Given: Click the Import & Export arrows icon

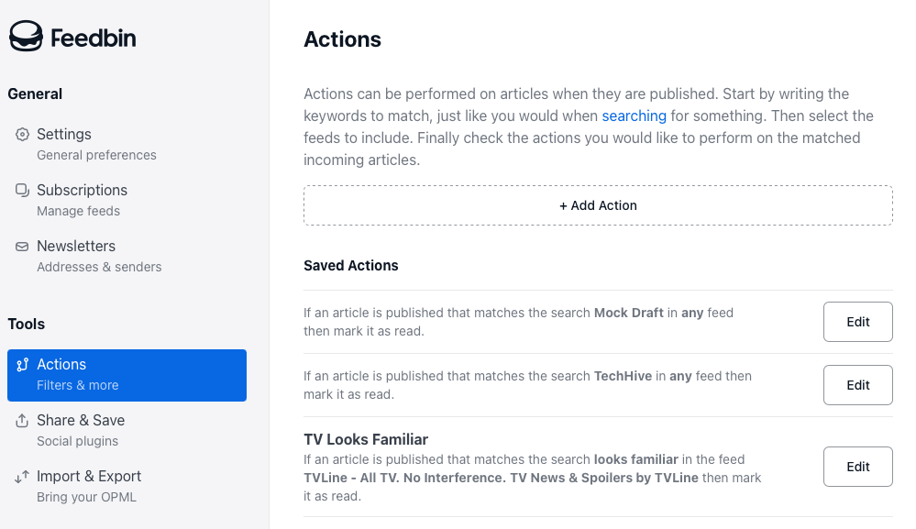Looking at the screenshot, I should pos(22,477).
